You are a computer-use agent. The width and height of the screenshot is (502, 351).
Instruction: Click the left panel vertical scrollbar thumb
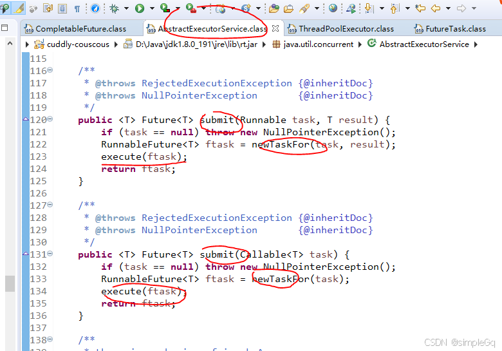[10, 283]
